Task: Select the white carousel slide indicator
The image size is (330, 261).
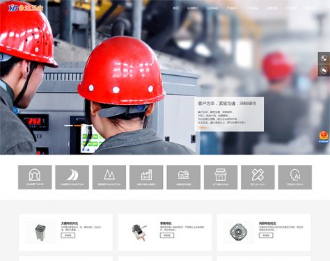Action: pos(69,125)
